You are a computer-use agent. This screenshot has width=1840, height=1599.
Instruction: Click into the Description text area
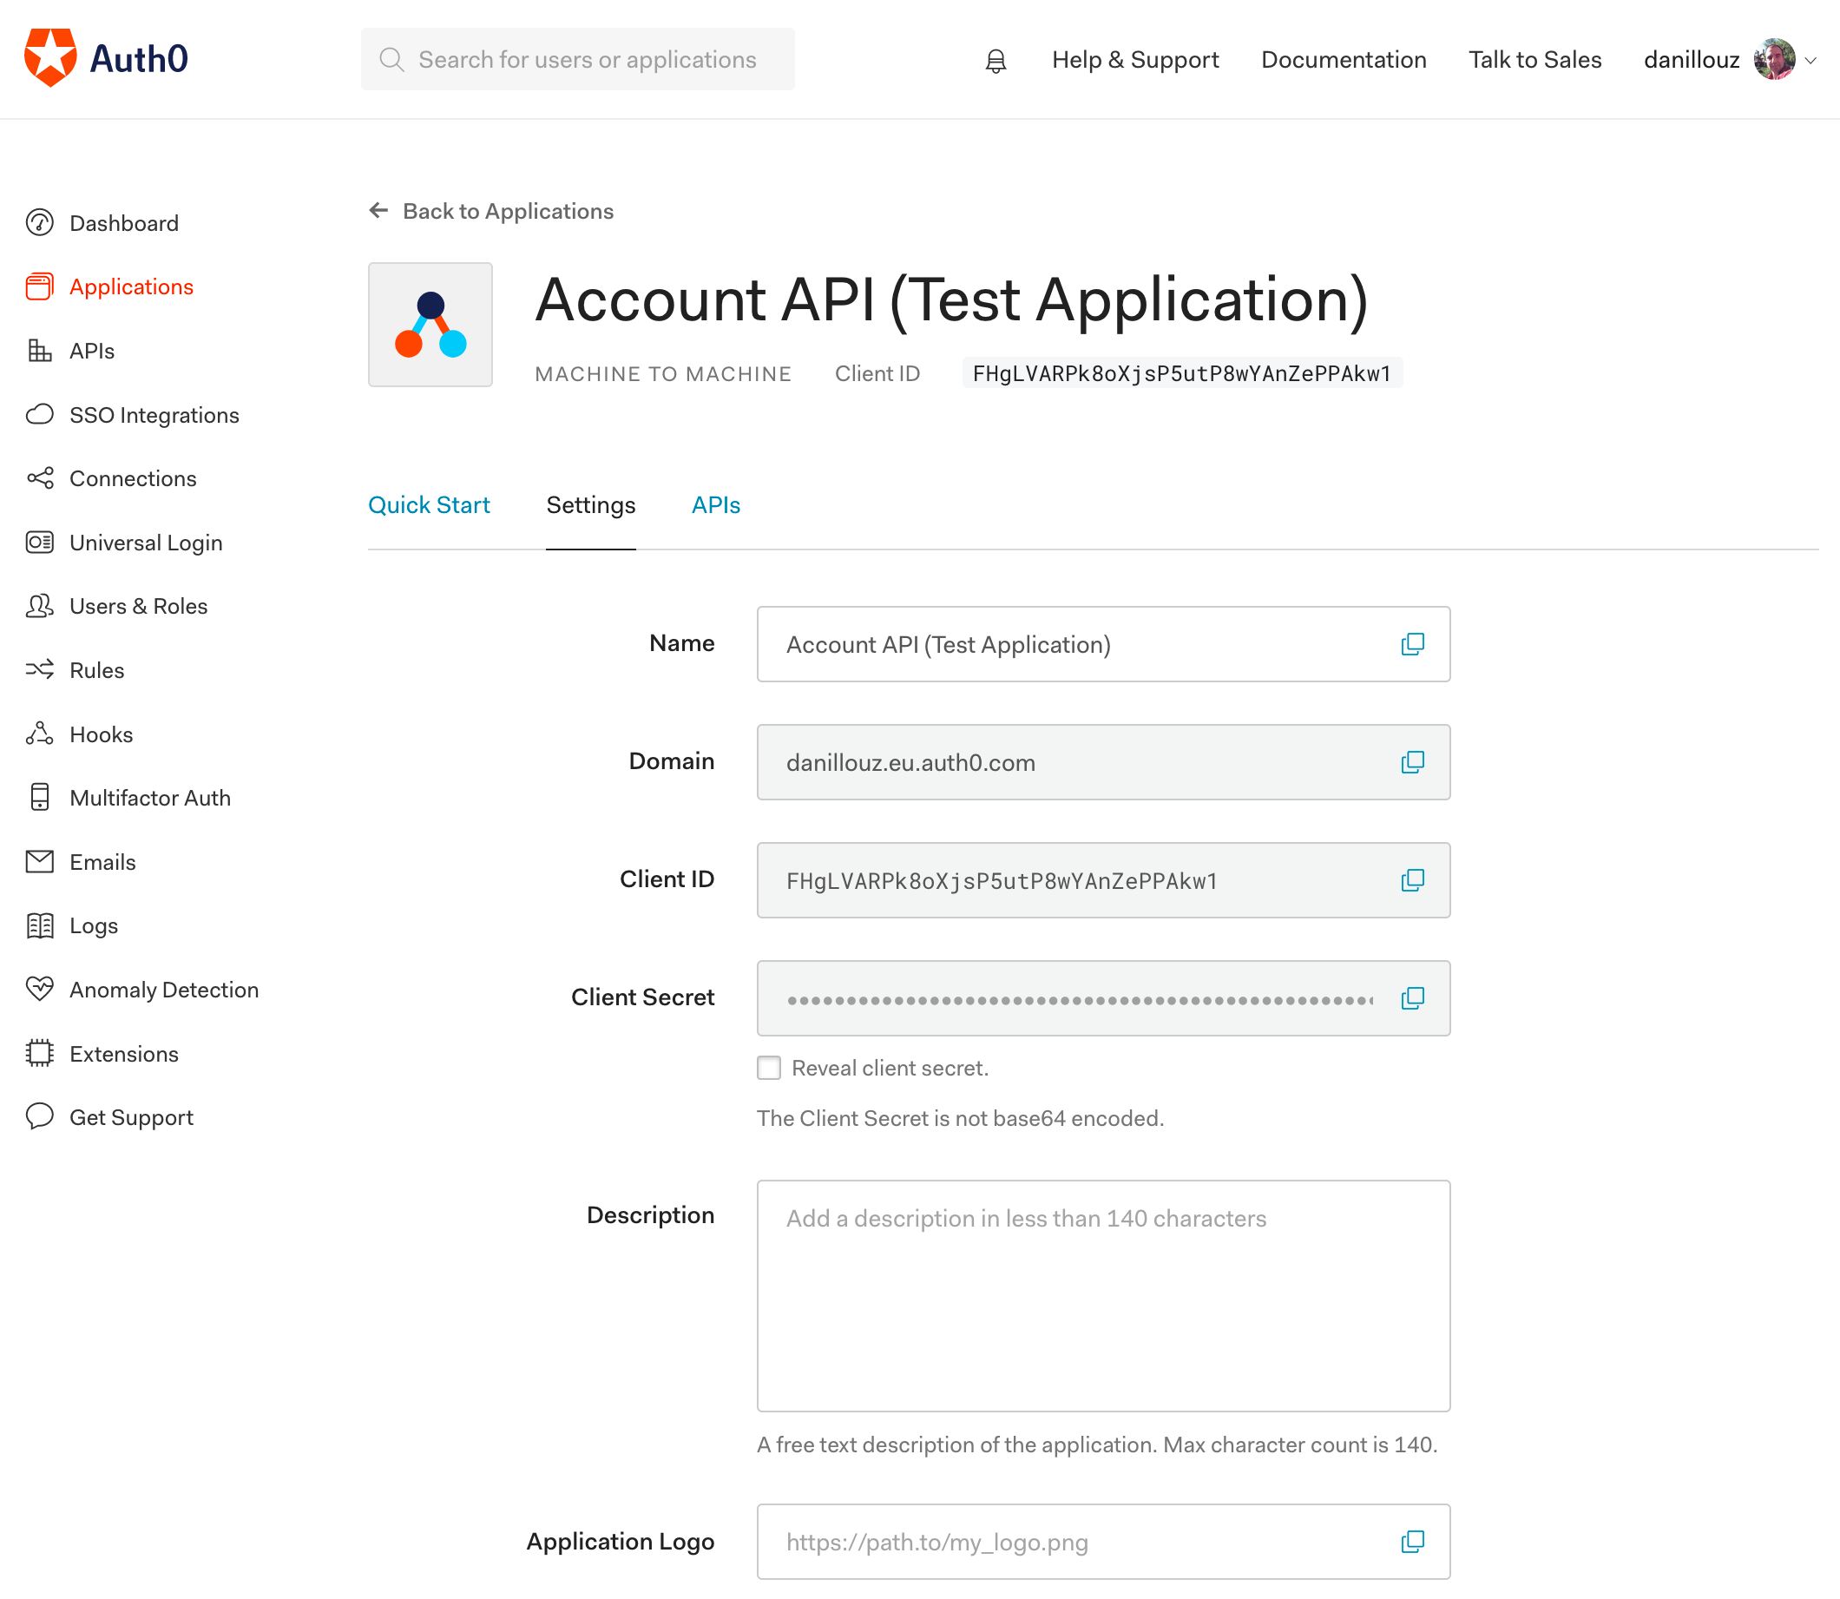[x=1102, y=1294]
